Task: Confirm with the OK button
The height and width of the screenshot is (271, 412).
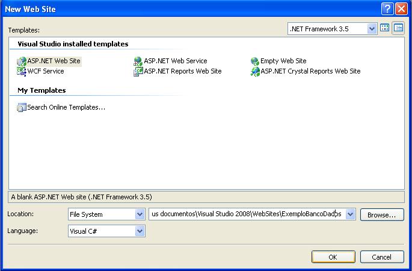Action: (333, 257)
